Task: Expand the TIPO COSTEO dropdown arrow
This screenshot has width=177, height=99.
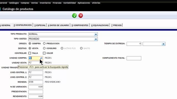Action: (96, 39)
